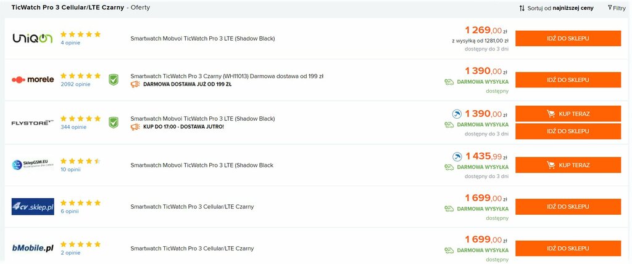Viewport: 632px width, 264px height.
Task: Click the 1 390,00 zł price in morele row
Action: tap(486, 71)
